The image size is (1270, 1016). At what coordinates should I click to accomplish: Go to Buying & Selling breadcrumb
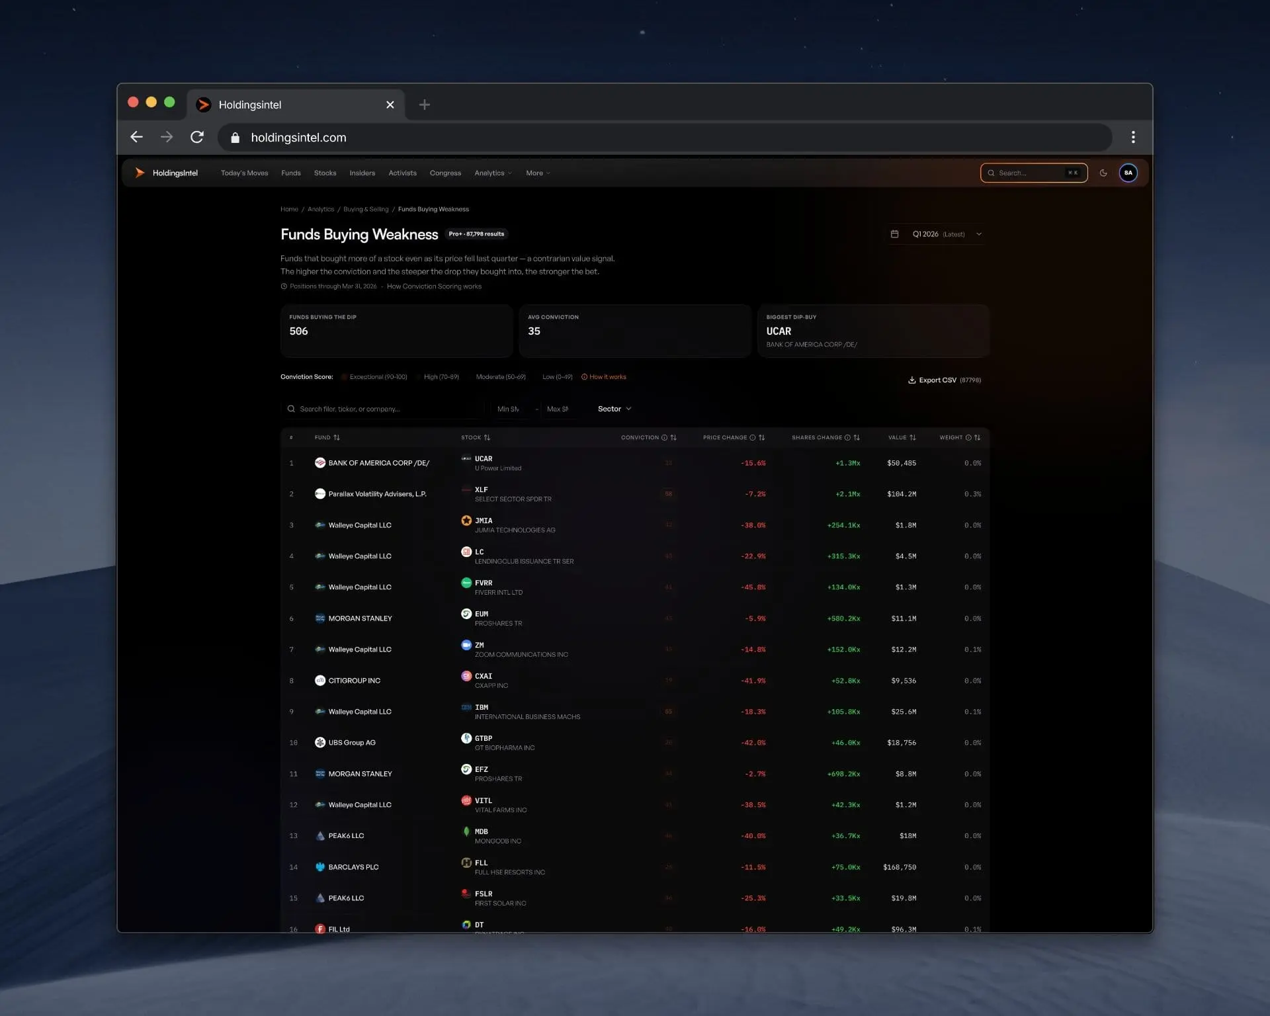366,209
